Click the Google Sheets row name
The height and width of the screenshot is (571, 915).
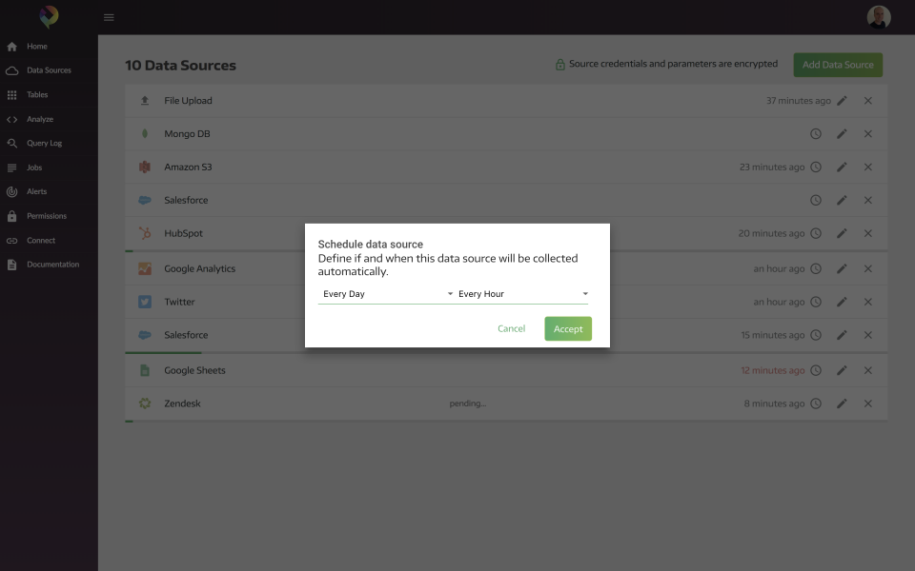[x=194, y=370]
